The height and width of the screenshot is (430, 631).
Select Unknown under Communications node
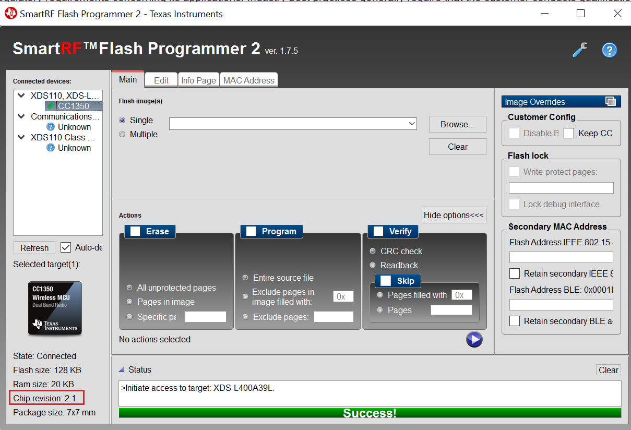75,127
